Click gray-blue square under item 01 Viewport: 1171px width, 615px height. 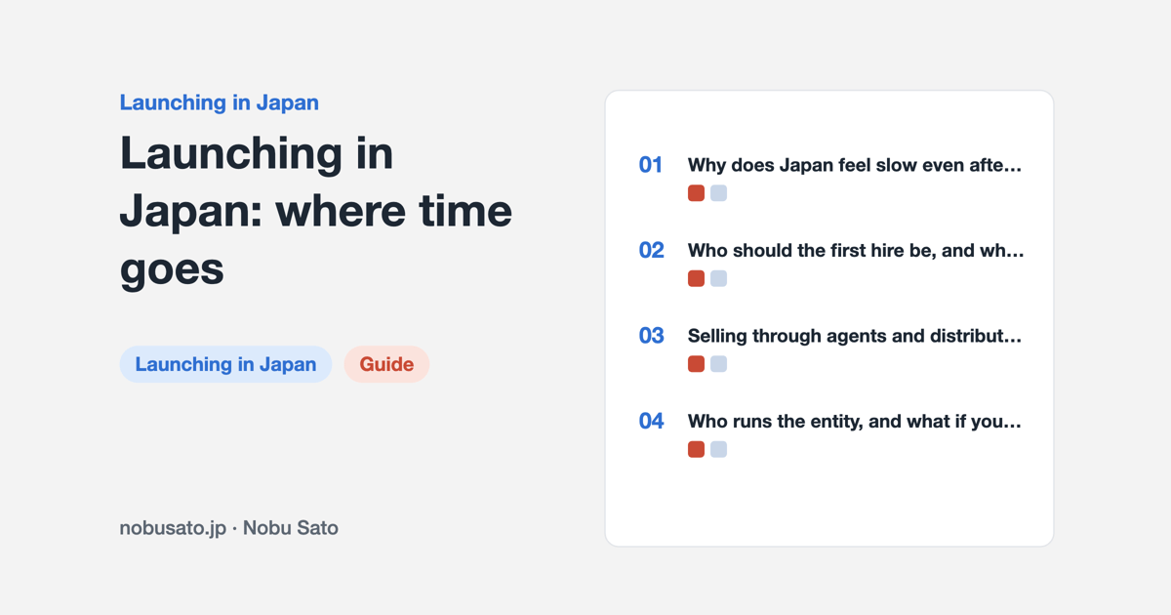click(x=718, y=193)
